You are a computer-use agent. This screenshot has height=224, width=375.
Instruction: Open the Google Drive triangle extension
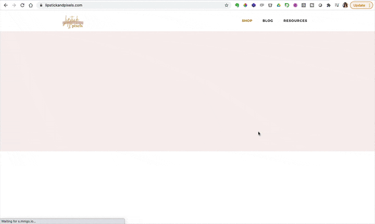pyautogui.click(x=279, y=5)
